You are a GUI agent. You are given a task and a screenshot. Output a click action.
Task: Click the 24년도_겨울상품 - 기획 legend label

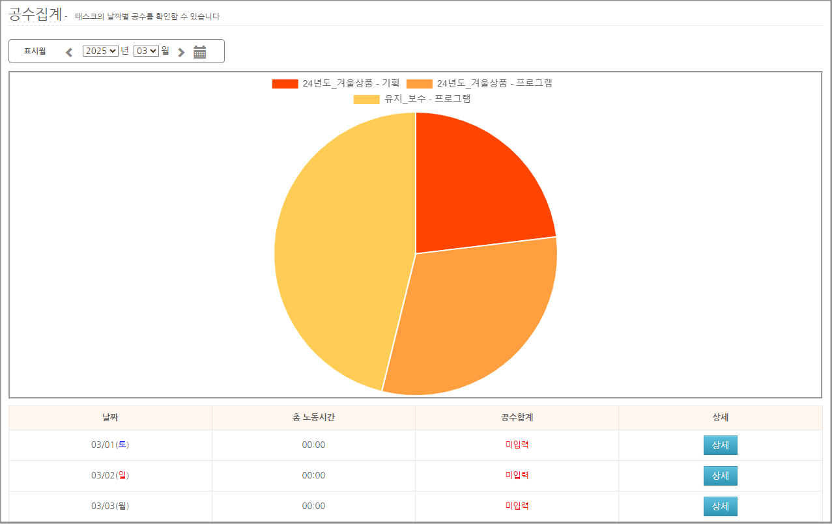pyautogui.click(x=351, y=83)
